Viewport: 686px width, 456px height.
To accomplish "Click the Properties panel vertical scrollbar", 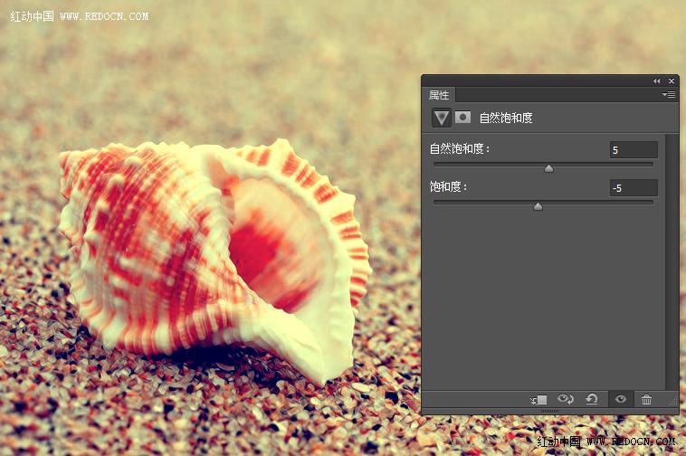I will (x=672, y=261).
